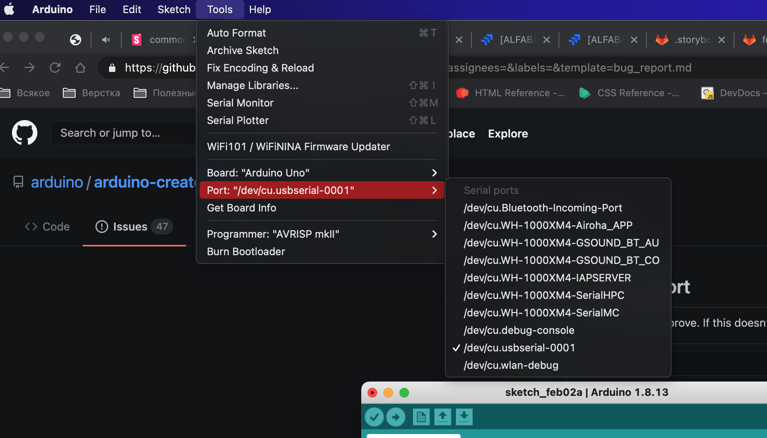767x438 pixels.
Task: Close the second [ALFAB browser tab
Action: tap(634, 40)
